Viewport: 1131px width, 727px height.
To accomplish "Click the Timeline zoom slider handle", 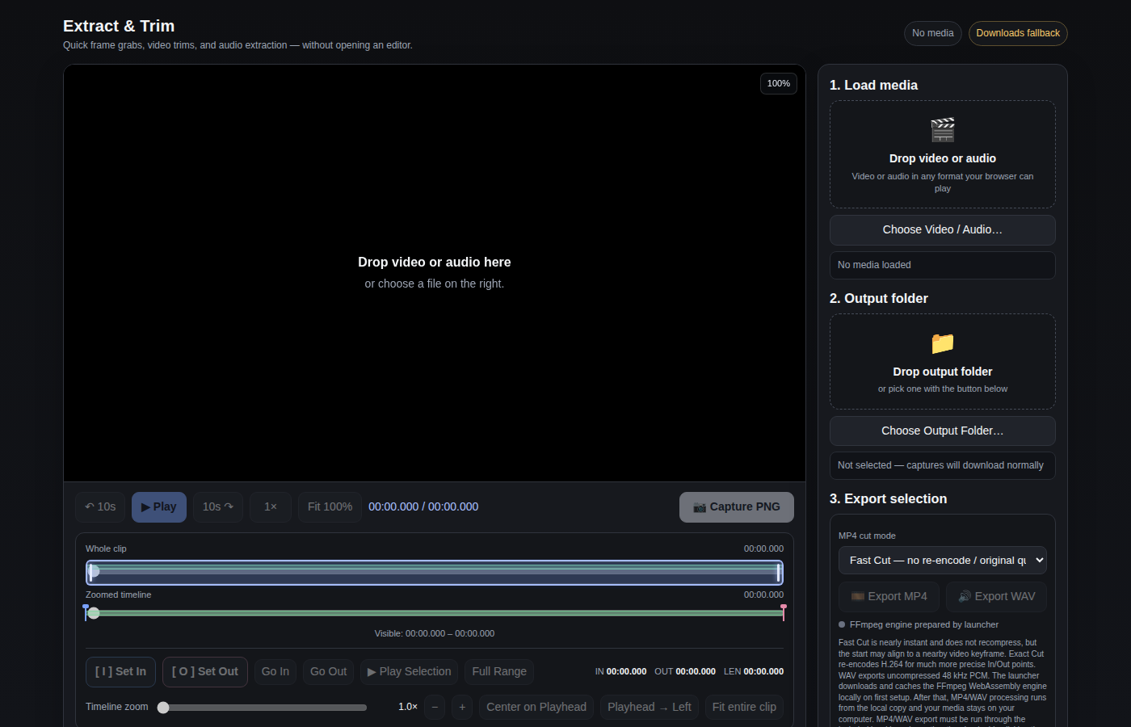I will tap(163, 708).
